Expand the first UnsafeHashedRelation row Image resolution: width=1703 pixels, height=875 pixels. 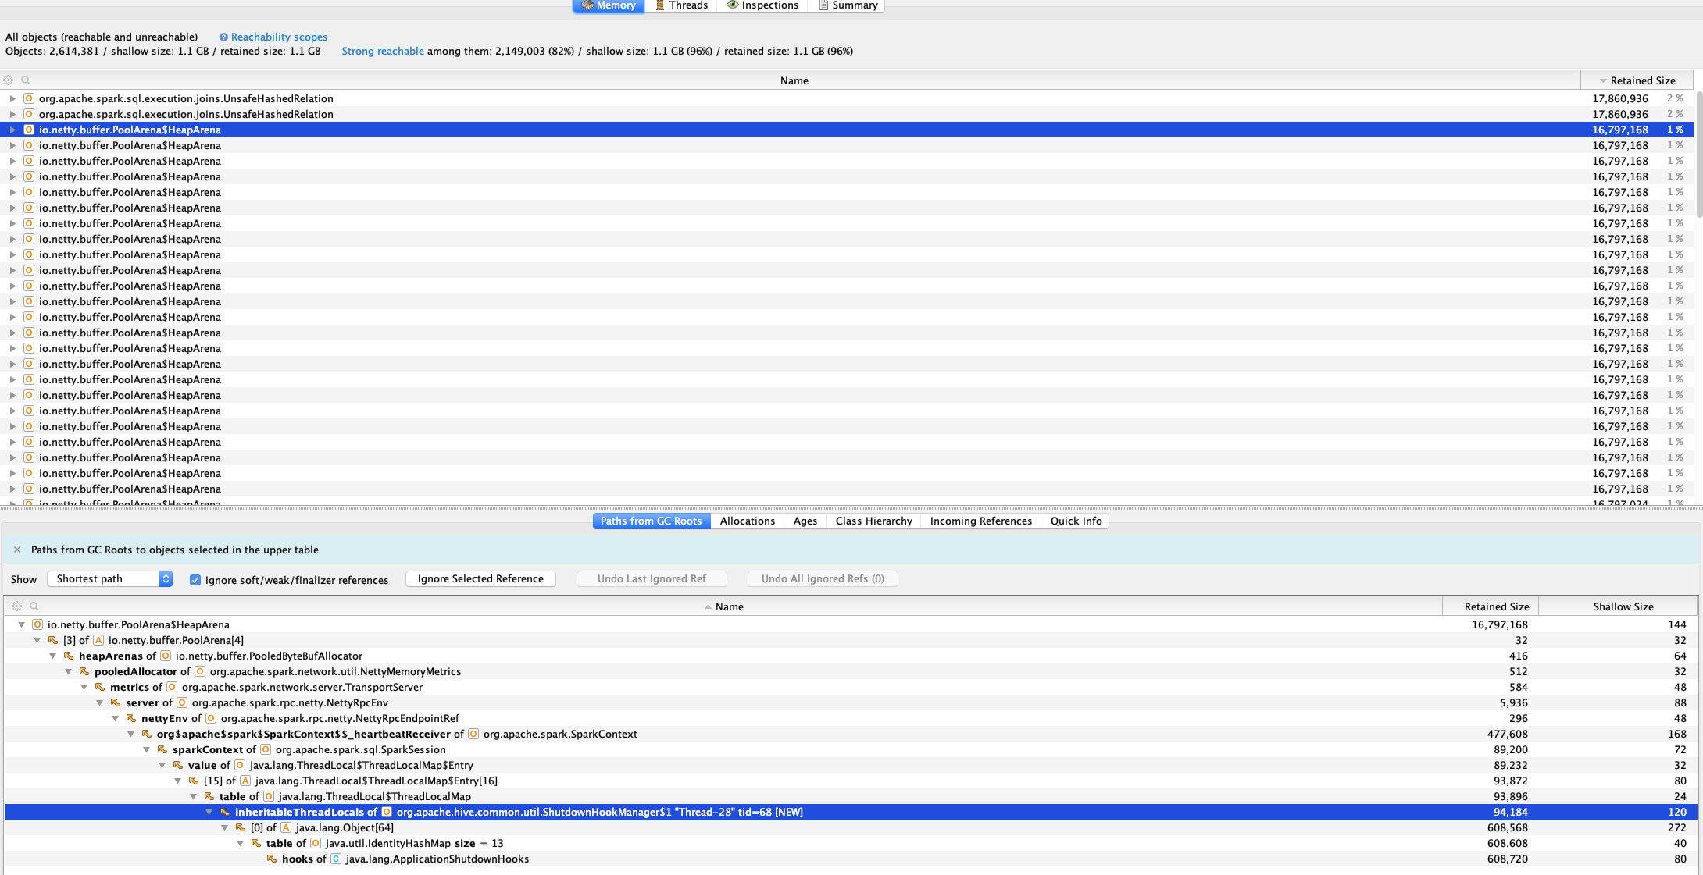tap(12, 98)
